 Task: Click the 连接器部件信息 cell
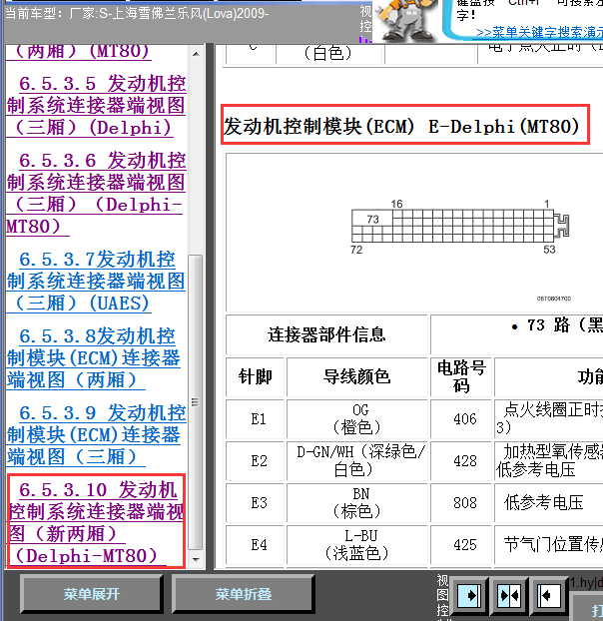pos(326,334)
